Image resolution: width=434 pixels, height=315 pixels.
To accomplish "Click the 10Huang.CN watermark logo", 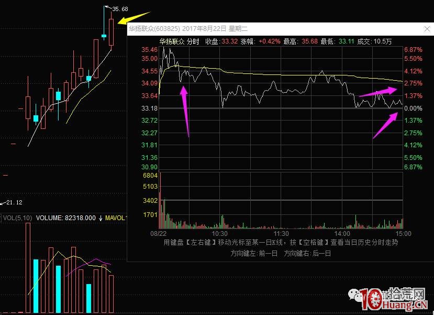I will click(x=398, y=300).
